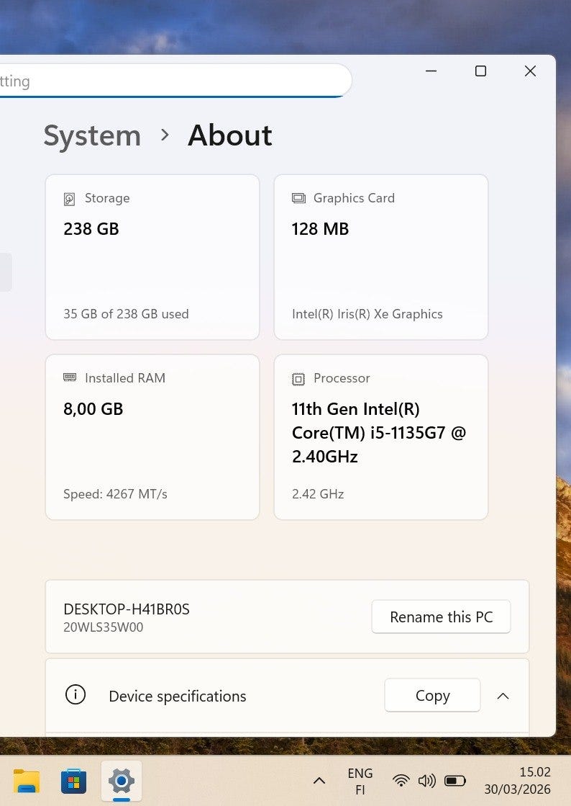The width and height of the screenshot is (571, 806).
Task: Click the Device specifications info icon
Action: pos(76,695)
